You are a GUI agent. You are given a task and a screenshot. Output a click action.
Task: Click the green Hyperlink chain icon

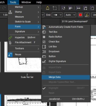point(10,38)
